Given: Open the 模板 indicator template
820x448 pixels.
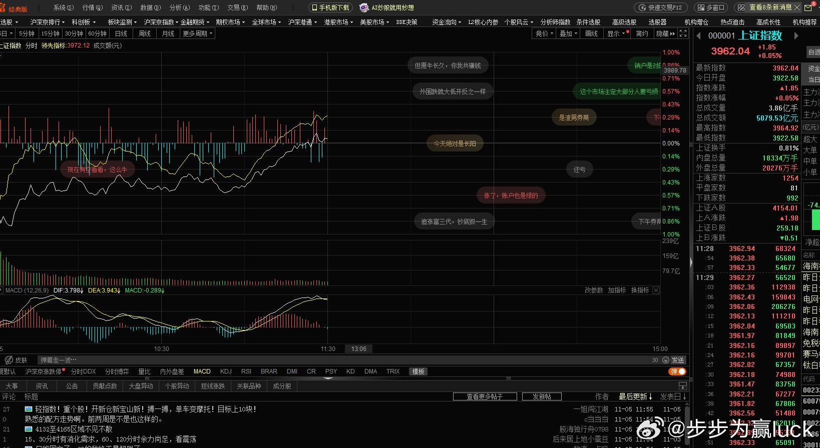Looking at the screenshot, I should click(x=418, y=371).
